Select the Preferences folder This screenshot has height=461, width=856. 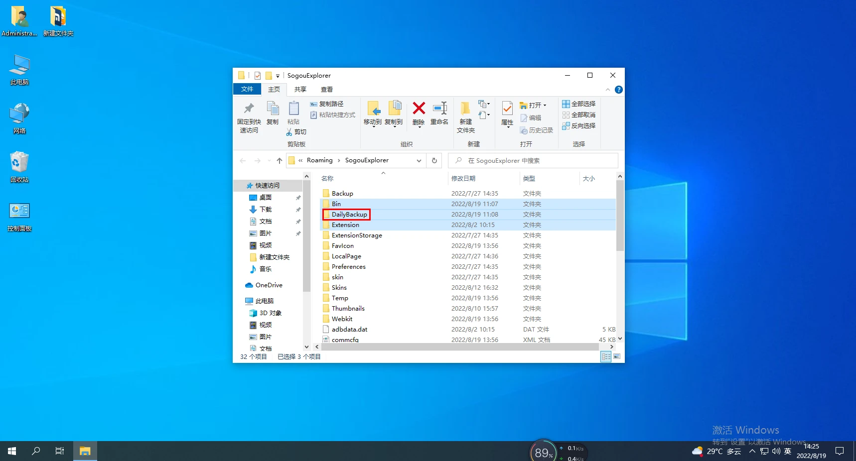click(x=348, y=266)
